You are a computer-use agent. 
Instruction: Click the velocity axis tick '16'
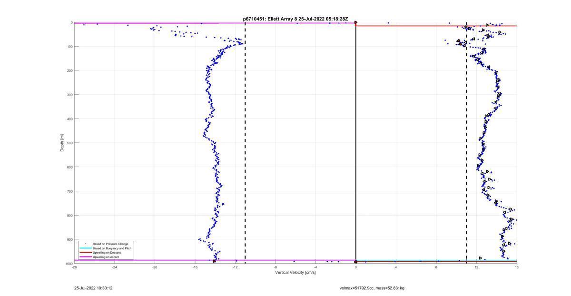tap(517, 267)
